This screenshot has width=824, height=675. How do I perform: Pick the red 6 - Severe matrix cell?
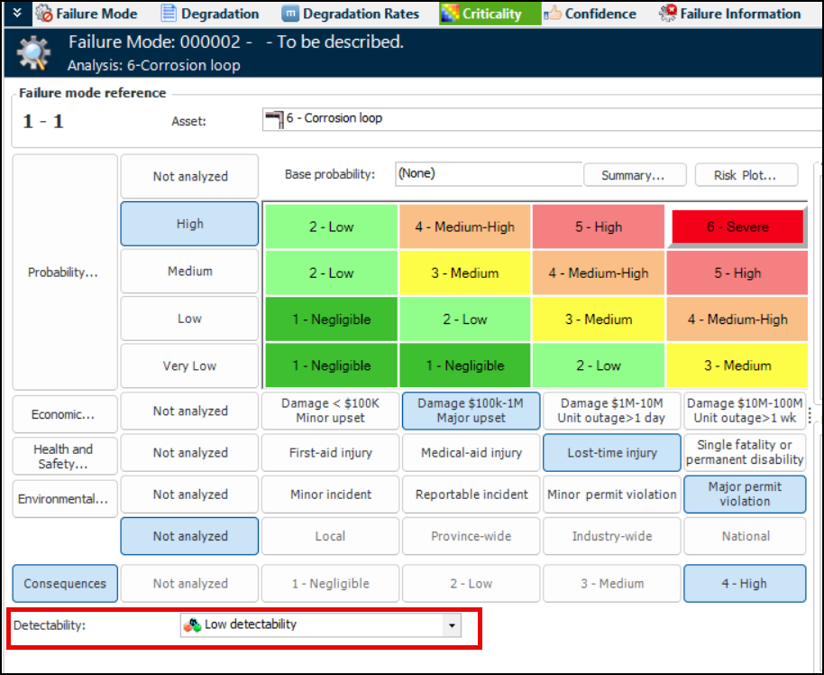pyautogui.click(x=737, y=227)
